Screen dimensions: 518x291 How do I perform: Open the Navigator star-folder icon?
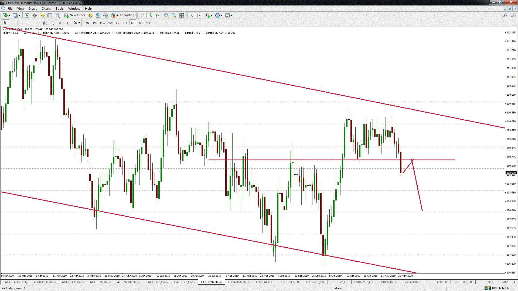(x=42, y=15)
